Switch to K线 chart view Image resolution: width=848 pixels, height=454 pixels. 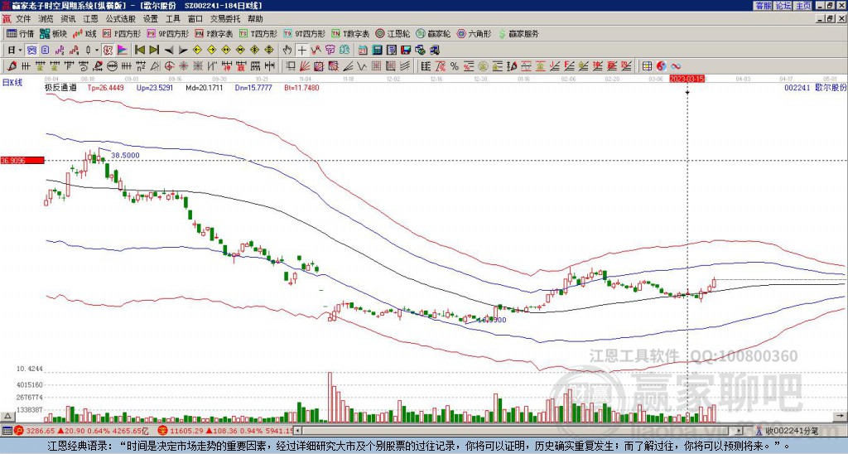point(84,33)
